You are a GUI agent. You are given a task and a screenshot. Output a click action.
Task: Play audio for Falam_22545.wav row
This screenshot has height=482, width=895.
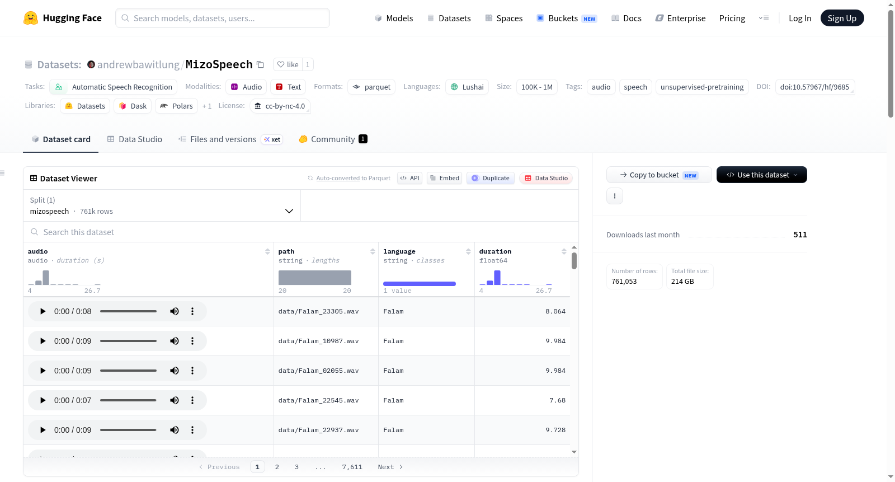[x=43, y=400]
